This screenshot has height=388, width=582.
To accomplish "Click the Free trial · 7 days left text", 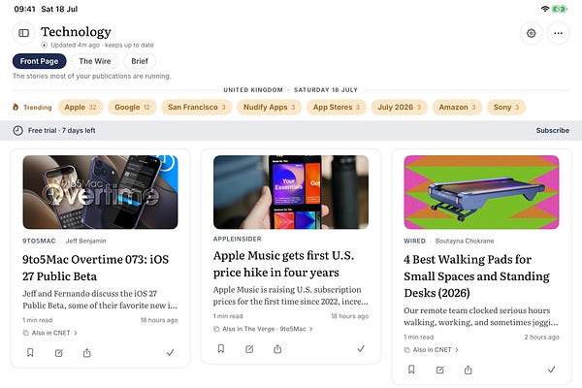I will [x=62, y=130].
